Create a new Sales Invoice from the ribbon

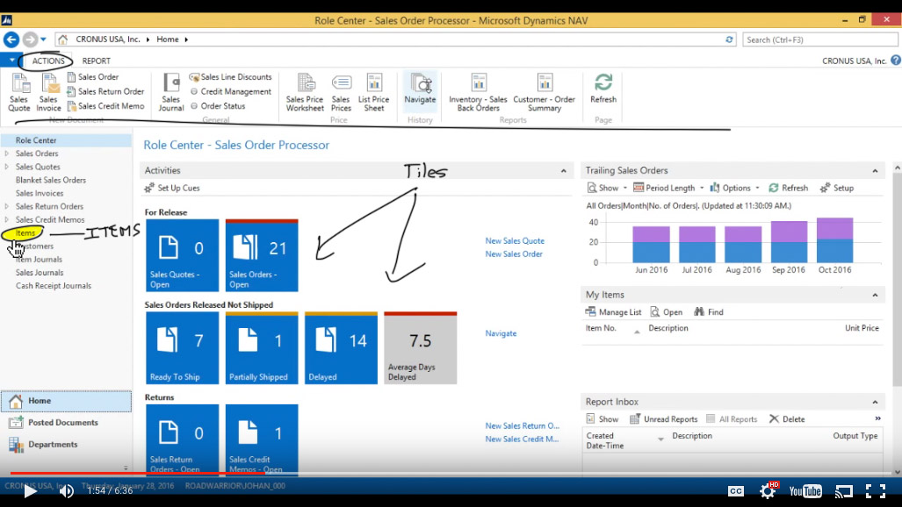(x=48, y=92)
